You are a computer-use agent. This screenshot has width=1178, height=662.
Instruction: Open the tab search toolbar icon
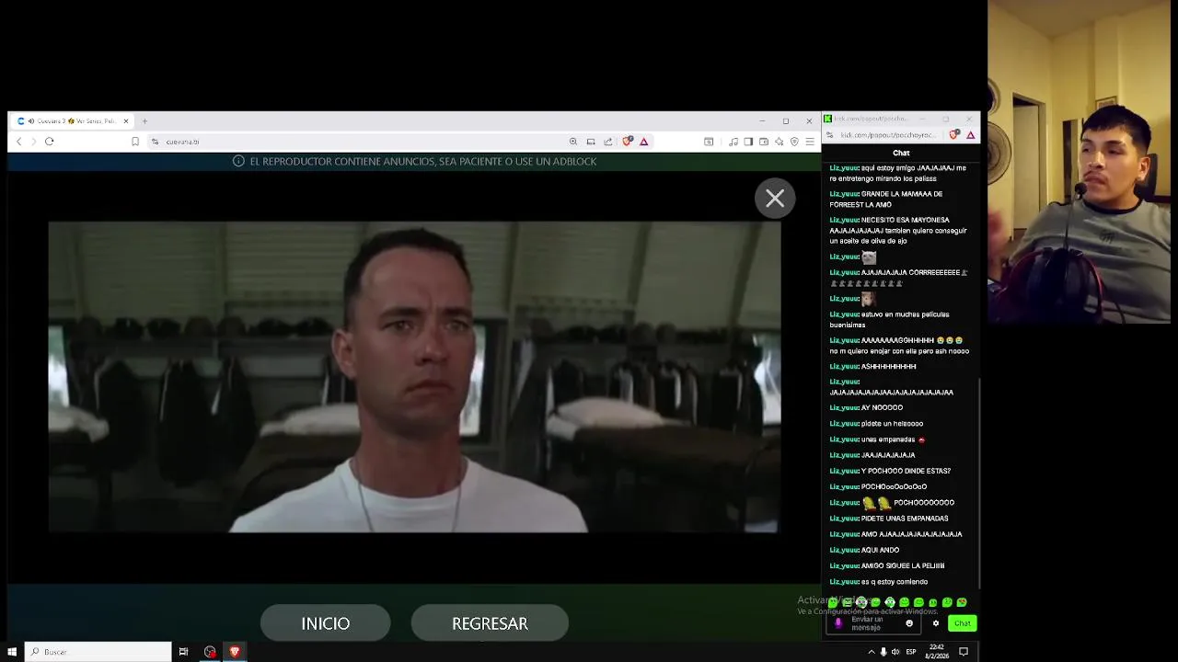coord(709,142)
